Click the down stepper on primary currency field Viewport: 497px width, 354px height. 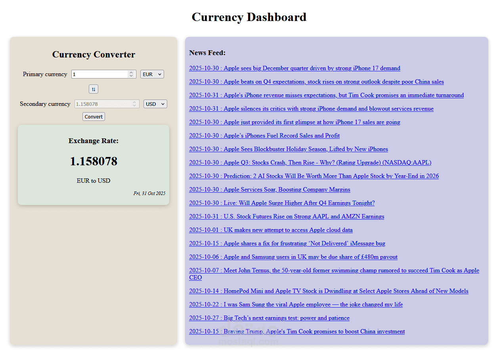click(132, 76)
